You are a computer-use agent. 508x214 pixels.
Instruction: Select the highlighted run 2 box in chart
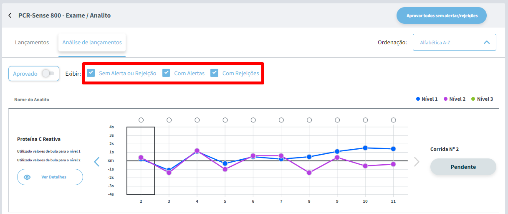[141, 161]
